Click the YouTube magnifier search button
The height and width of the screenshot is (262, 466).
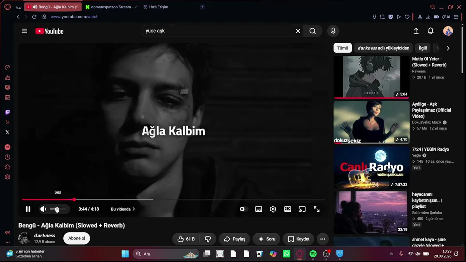click(x=312, y=31)
